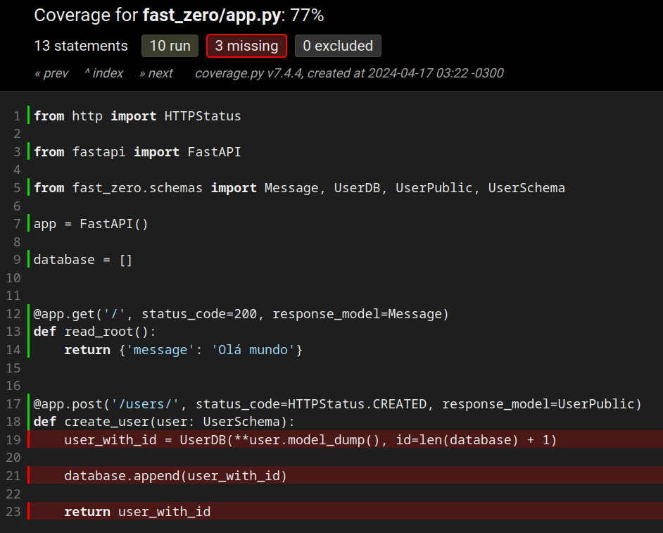Click line number 1 anchor
The height and width of the screenshot is (533, 663).
click(x=17, y=115)
